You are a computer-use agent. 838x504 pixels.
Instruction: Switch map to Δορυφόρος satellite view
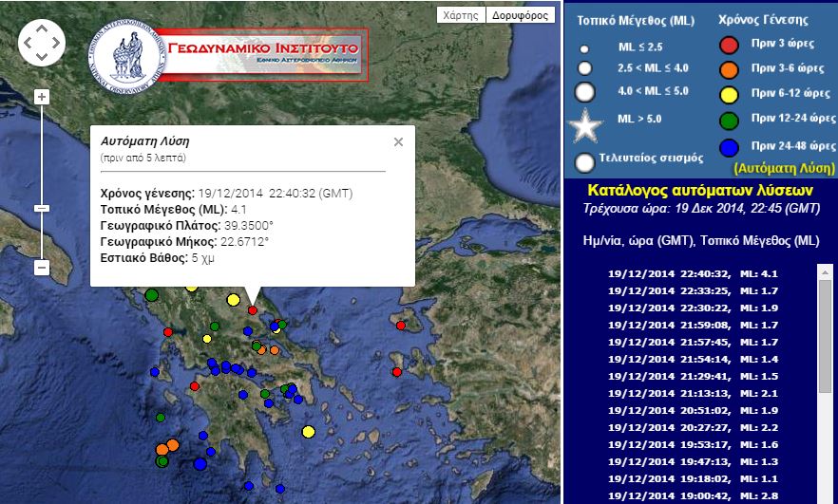tap(520, 15)
